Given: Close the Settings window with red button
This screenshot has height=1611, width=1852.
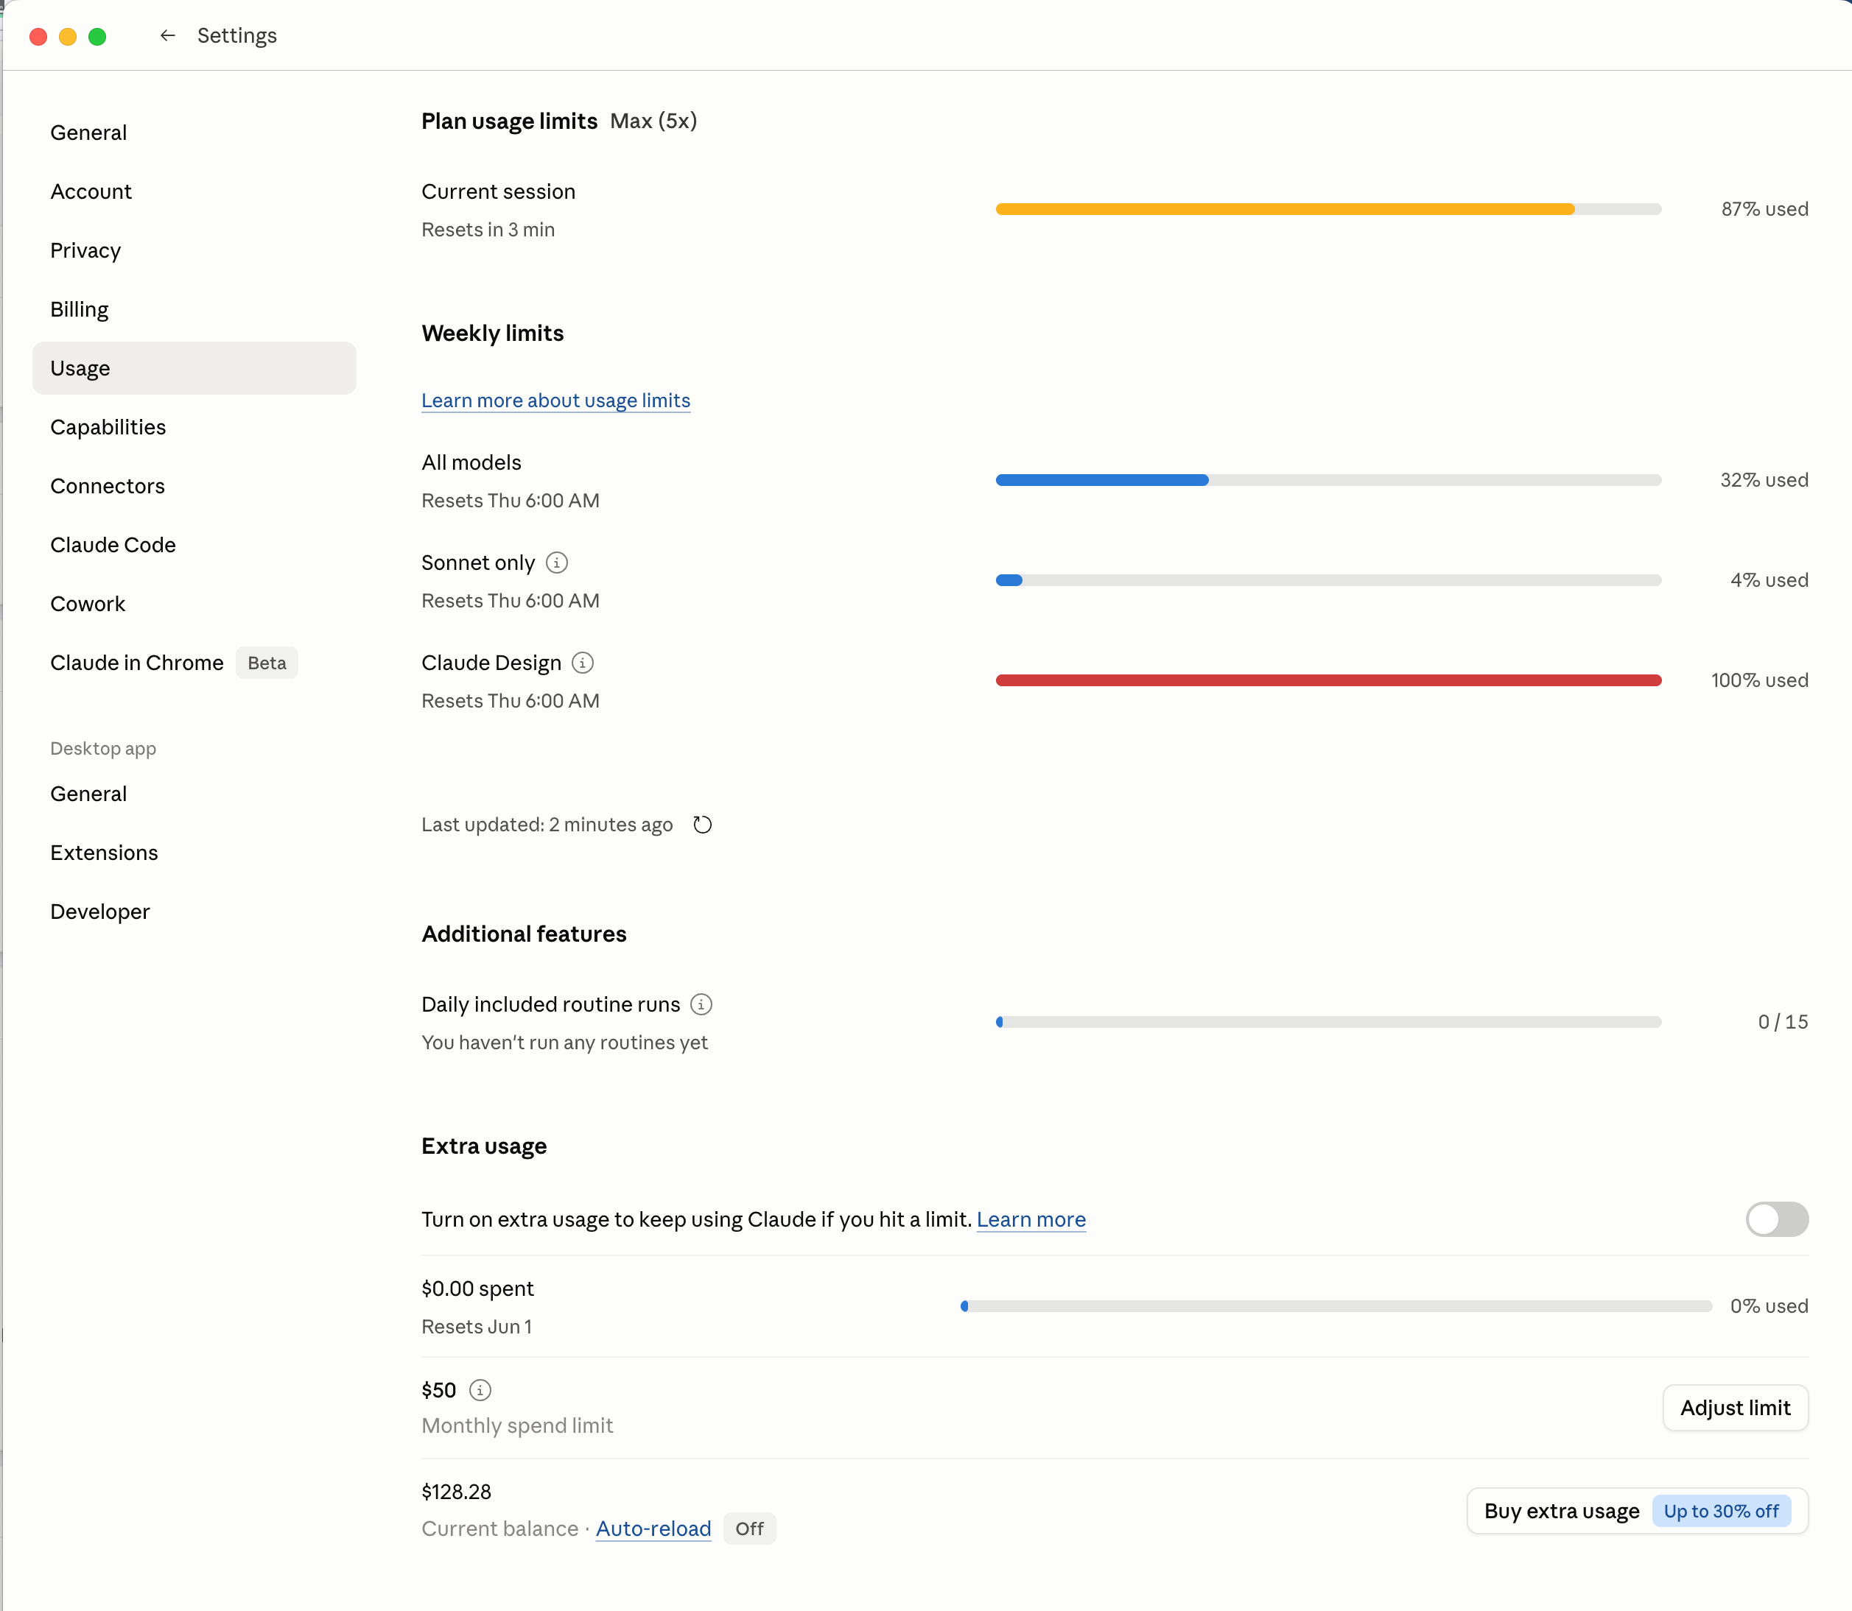Looking at the screenshot, I should [x=38, y=36].
